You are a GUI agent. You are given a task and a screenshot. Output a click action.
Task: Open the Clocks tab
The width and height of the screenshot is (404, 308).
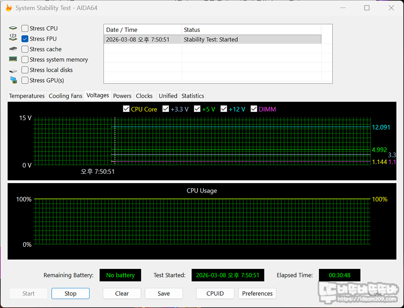[144, 96]
